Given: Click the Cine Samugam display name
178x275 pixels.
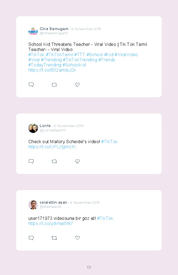Looking at the screenshot, I should 54,29.
